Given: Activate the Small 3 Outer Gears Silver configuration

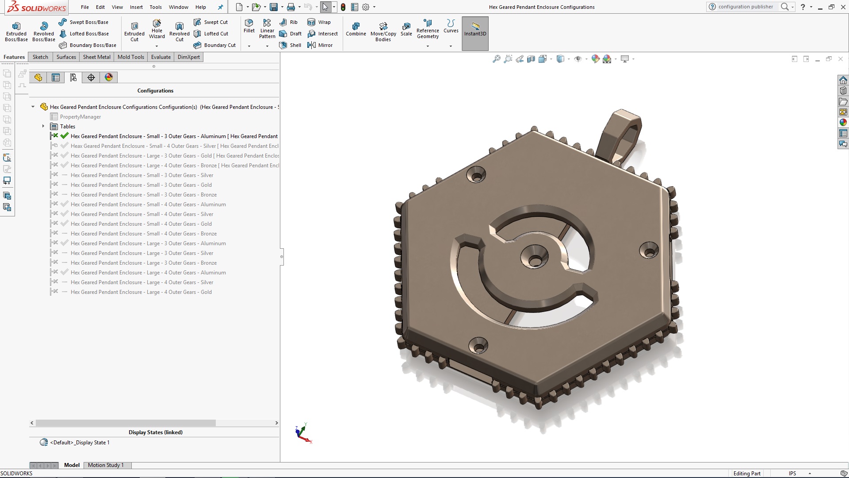Looking at the screenshot, I should pos(141,175).
